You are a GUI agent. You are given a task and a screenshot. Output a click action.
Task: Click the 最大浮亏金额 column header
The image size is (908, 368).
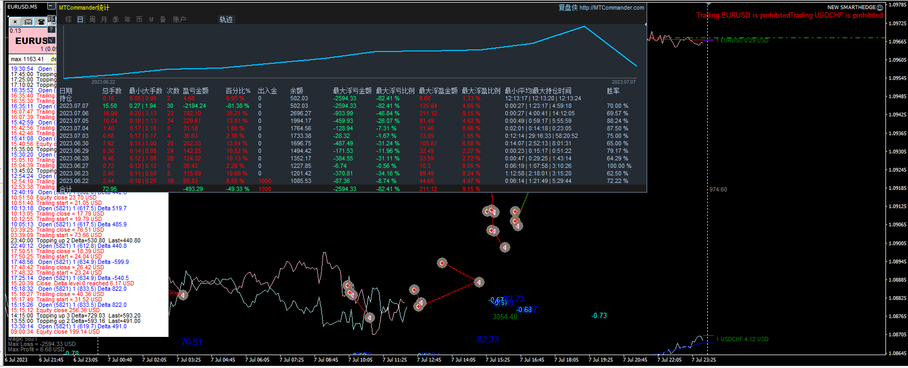(352, 91)
